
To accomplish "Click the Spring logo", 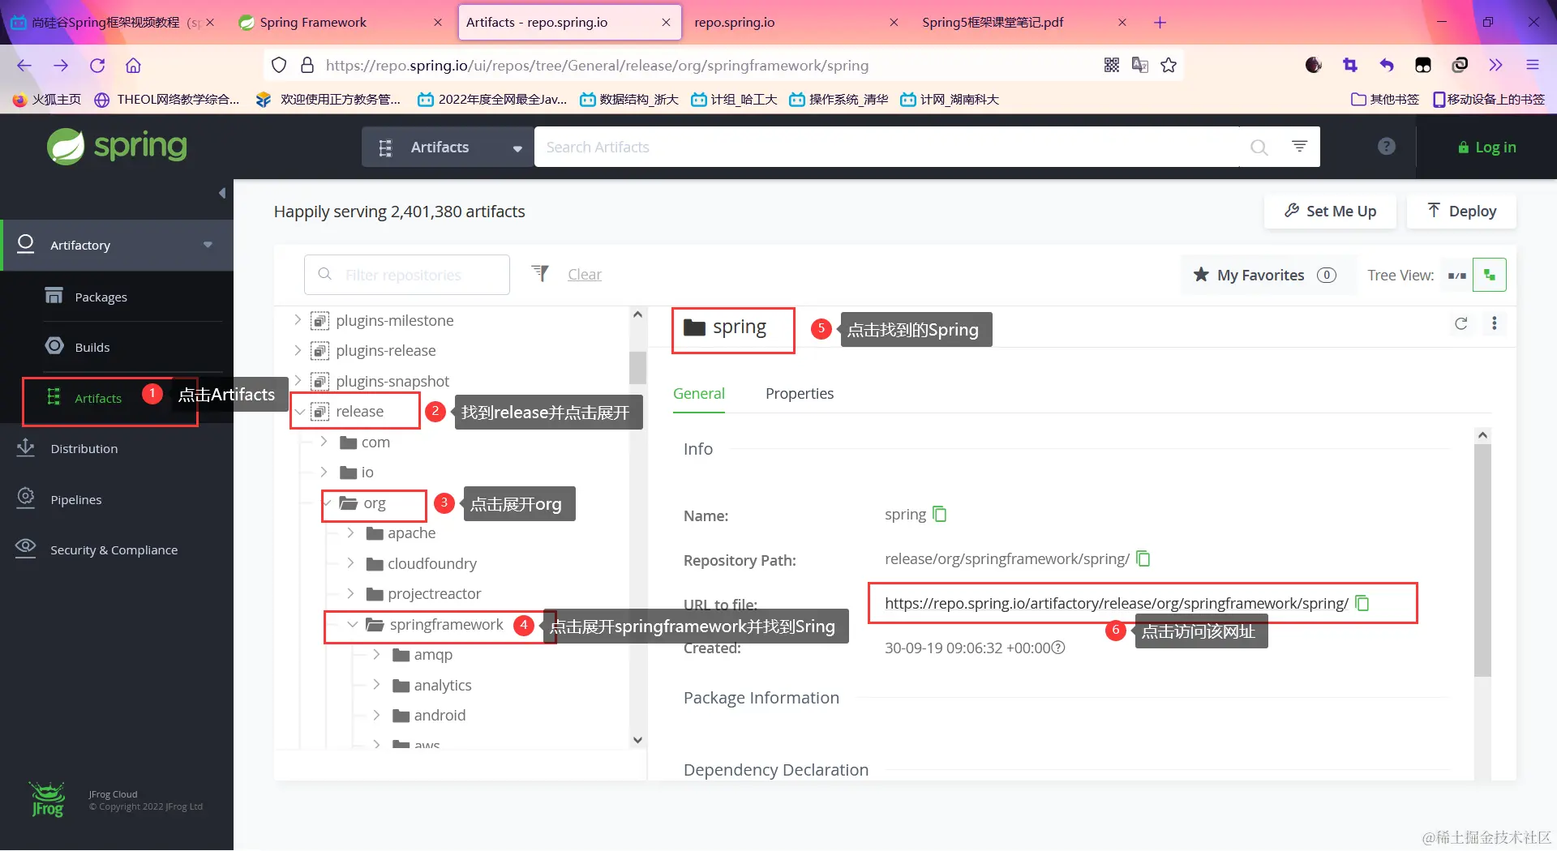I will pyautogui.click(x=117, y=147).
